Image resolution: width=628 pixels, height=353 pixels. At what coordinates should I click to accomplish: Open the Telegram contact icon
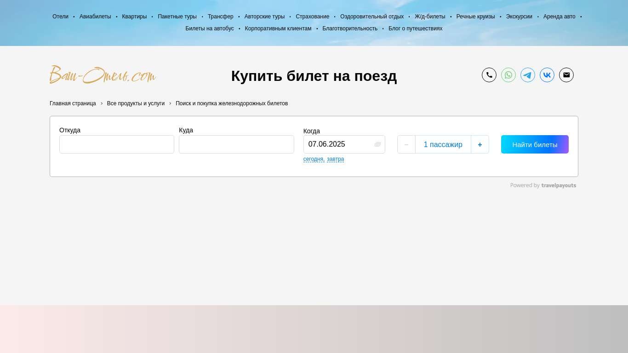pos(527,75)
